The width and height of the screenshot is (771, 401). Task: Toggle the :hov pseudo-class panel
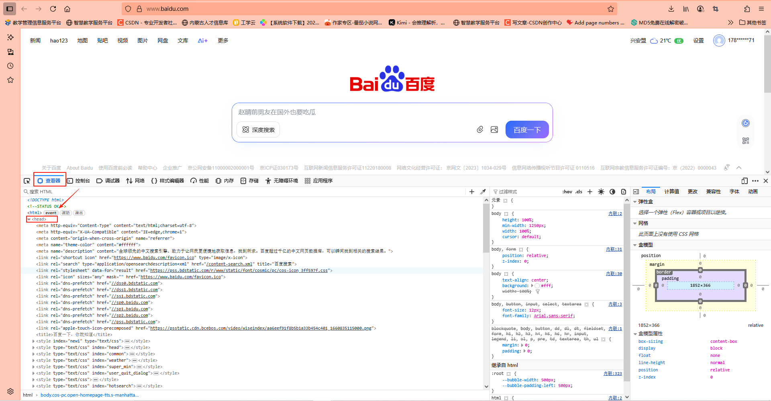pyautogui.click(x=567, y=192)
